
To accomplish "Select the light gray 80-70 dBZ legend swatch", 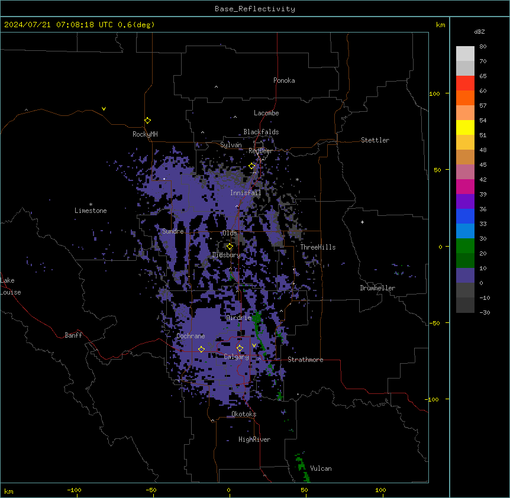I will (465, 54).
